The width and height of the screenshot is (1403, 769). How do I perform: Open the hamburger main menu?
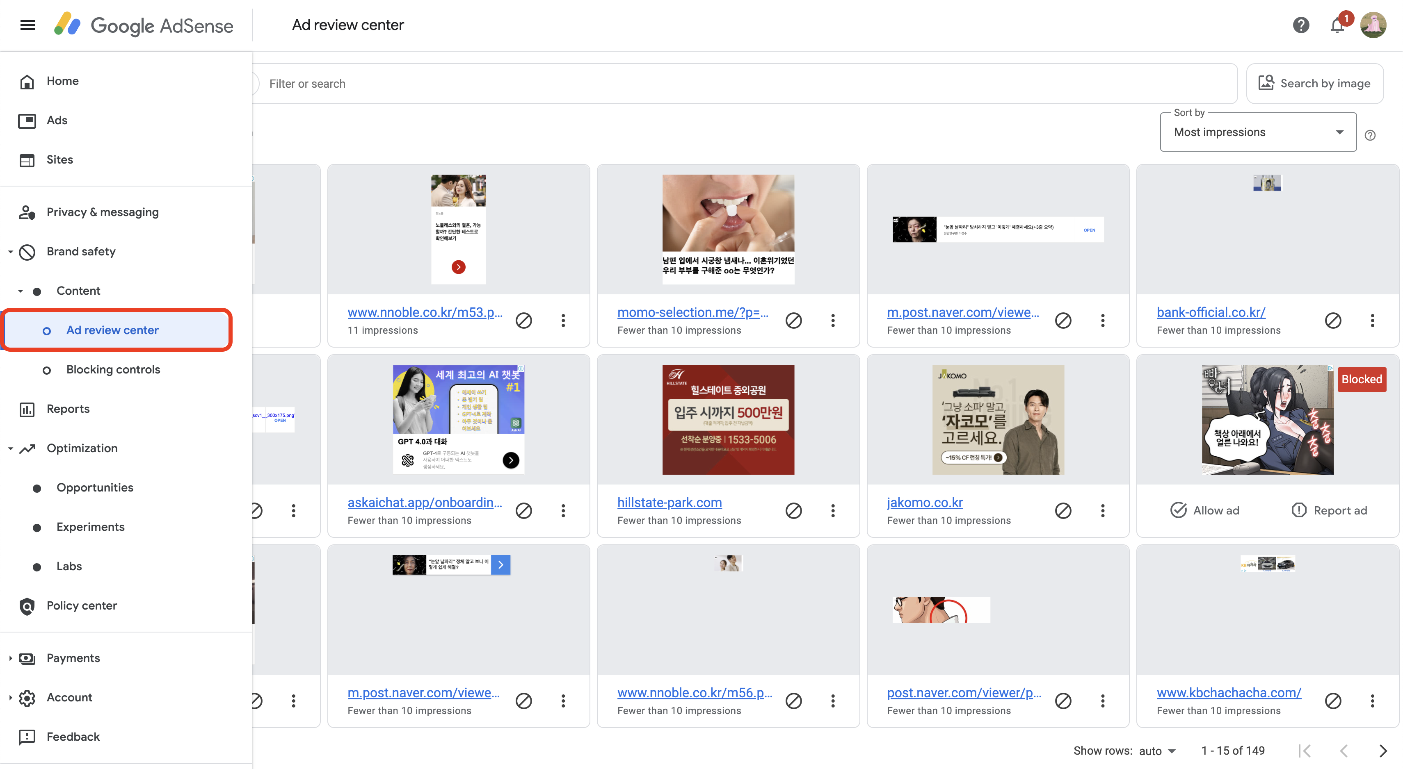(x=28, y=25)
